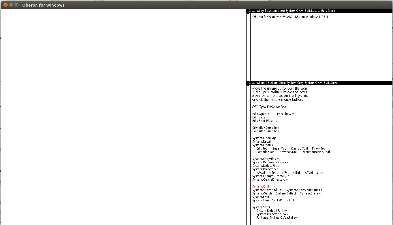Viewport: 393px width, 225px height.
Task: Click the System.Collect command
Action: coord(286,194)
